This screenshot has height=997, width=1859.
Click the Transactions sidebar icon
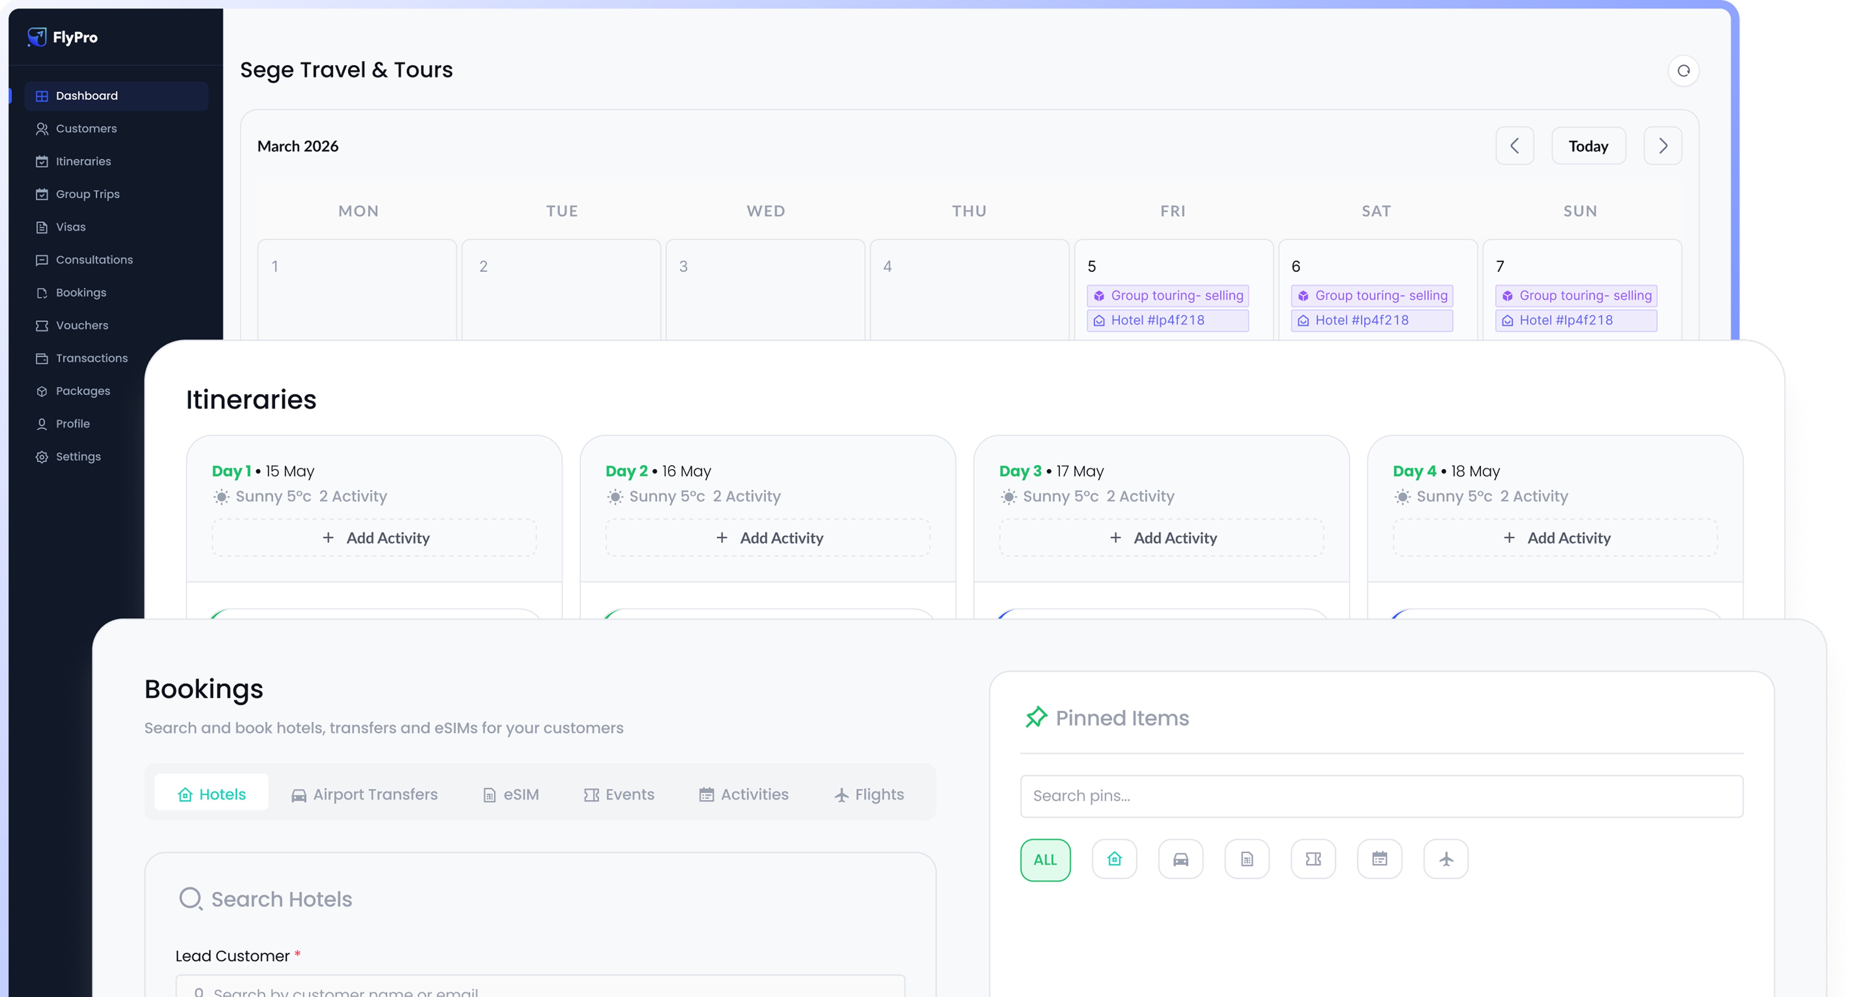pos(42,358)
